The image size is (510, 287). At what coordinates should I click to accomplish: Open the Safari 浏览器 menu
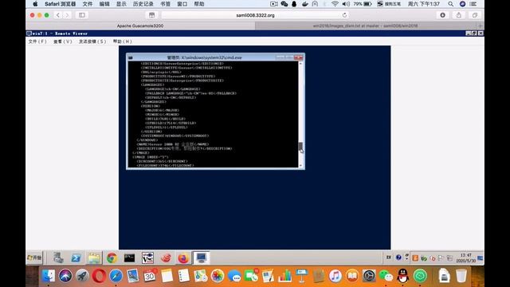point(61,4)
